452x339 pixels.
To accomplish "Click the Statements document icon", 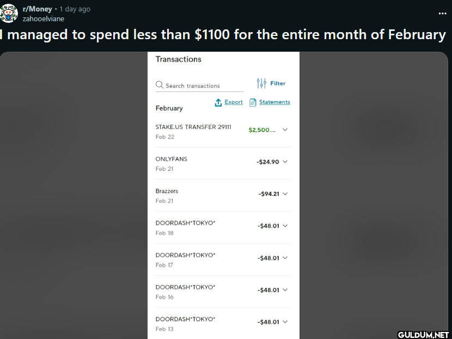I will (253, 102).
